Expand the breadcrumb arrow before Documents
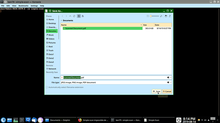The image size is (220, 123). (61, 21)
